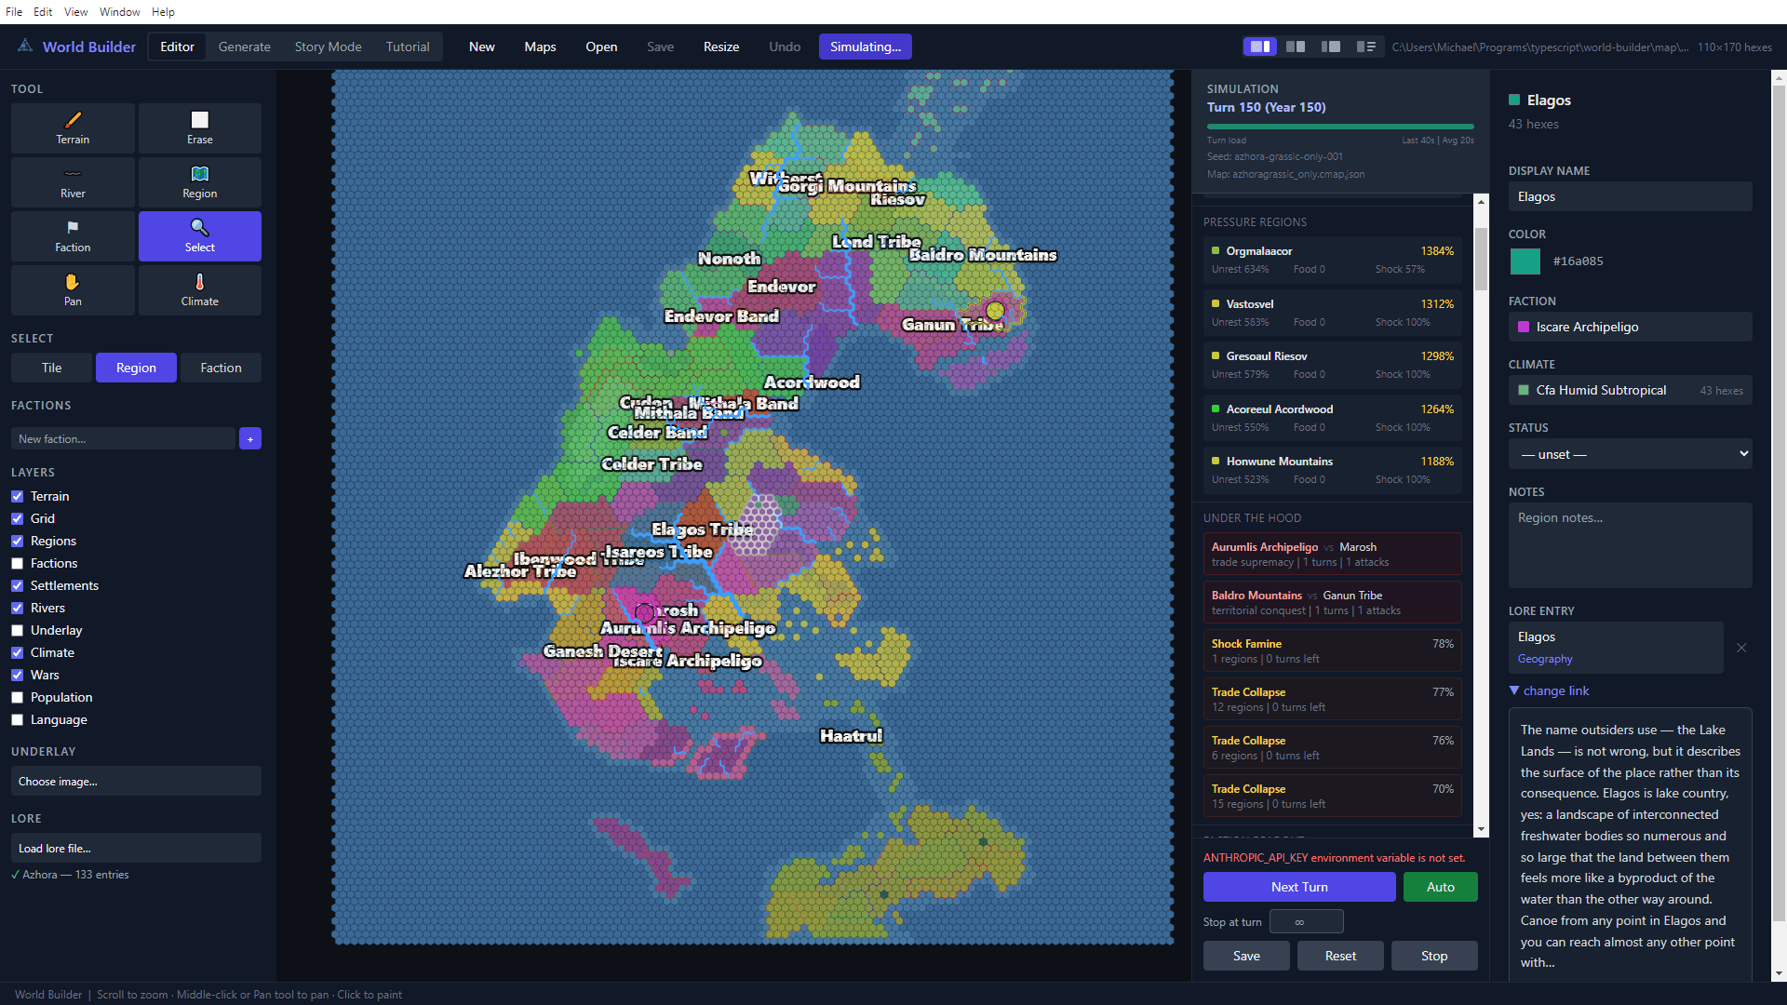Screen dimensions: 1787x1005
Task: Toggle the Climate layer checkbox
Action: point(17,652)
